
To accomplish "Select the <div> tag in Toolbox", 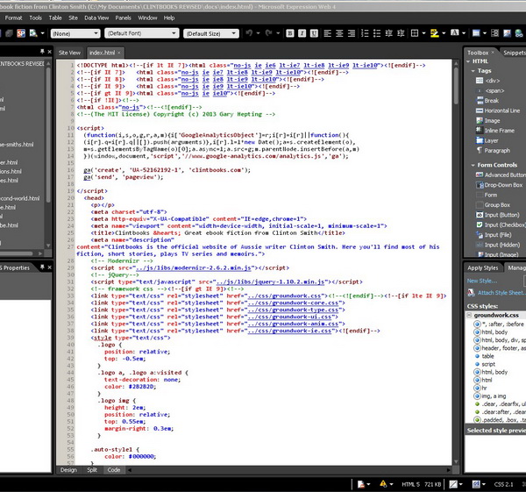I will [488, 81].
